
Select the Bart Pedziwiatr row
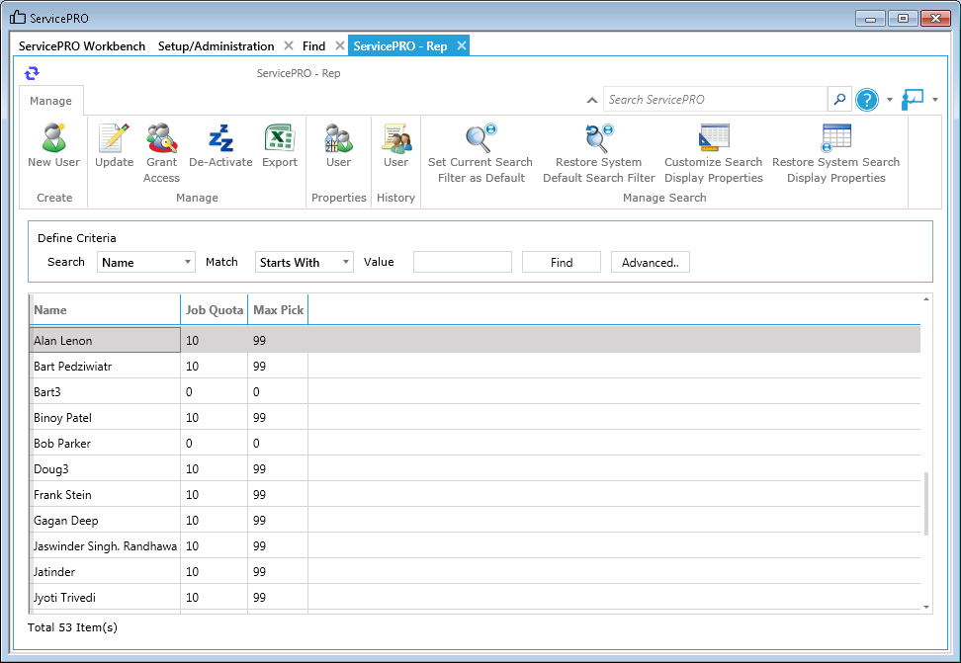475,366
